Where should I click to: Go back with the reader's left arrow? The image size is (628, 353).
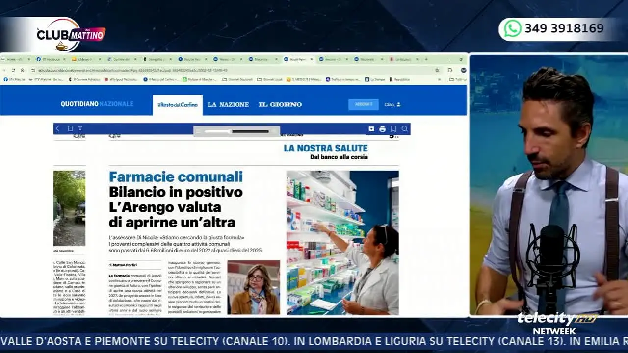57,128
